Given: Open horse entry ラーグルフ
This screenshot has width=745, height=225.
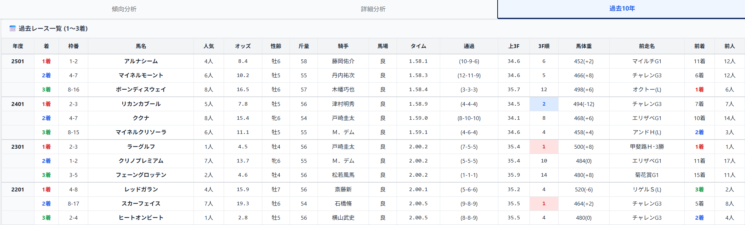Looking at the screenshot, I should coord(141,147).
